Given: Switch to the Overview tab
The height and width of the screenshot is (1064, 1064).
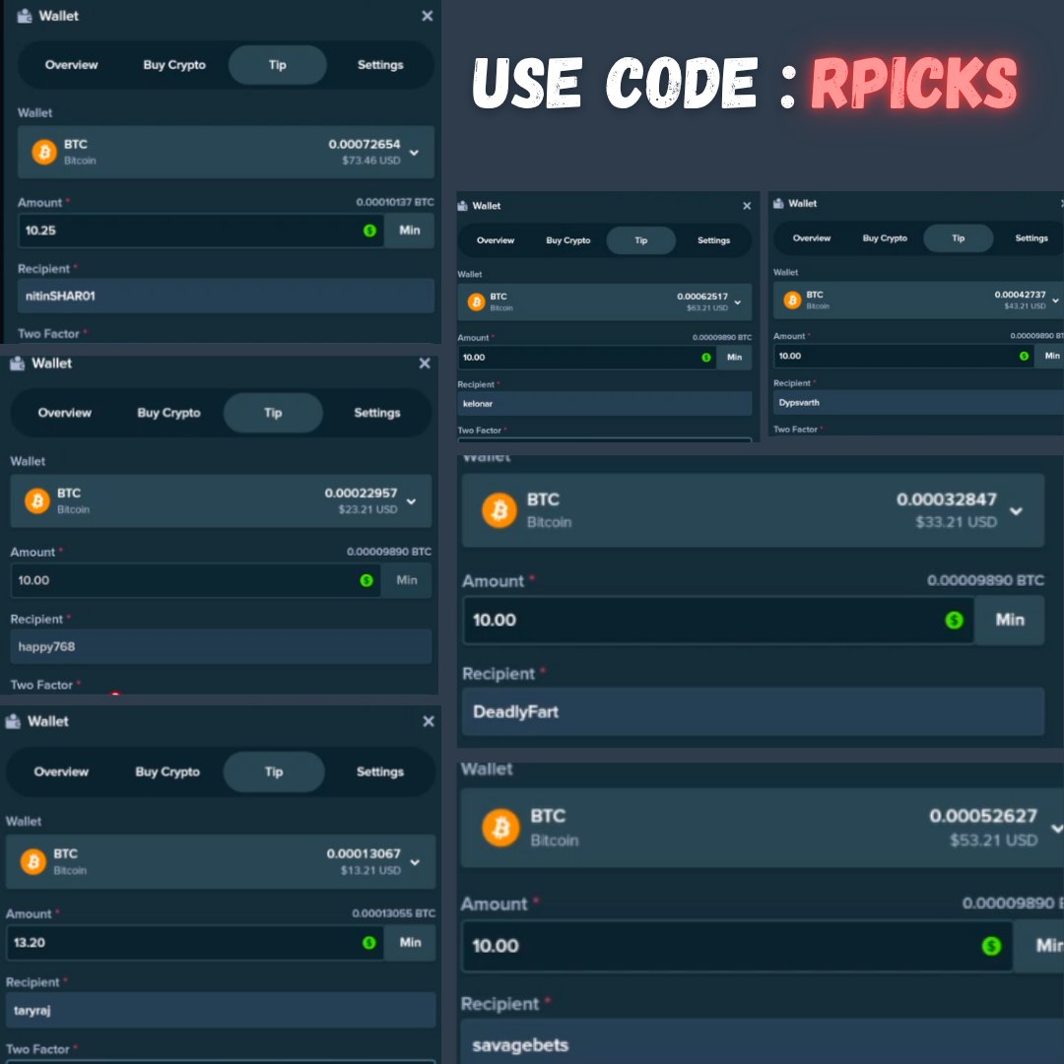Looking at the screenshot, I should click(70, 65).
